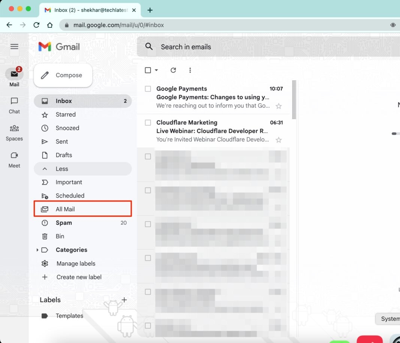Collapse the Less section

coord(62,169)
